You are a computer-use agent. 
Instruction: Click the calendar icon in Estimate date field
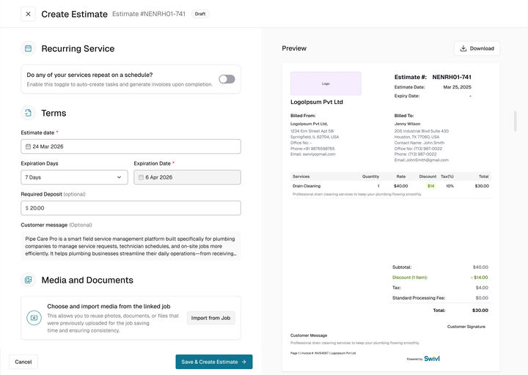pos(29,146)
